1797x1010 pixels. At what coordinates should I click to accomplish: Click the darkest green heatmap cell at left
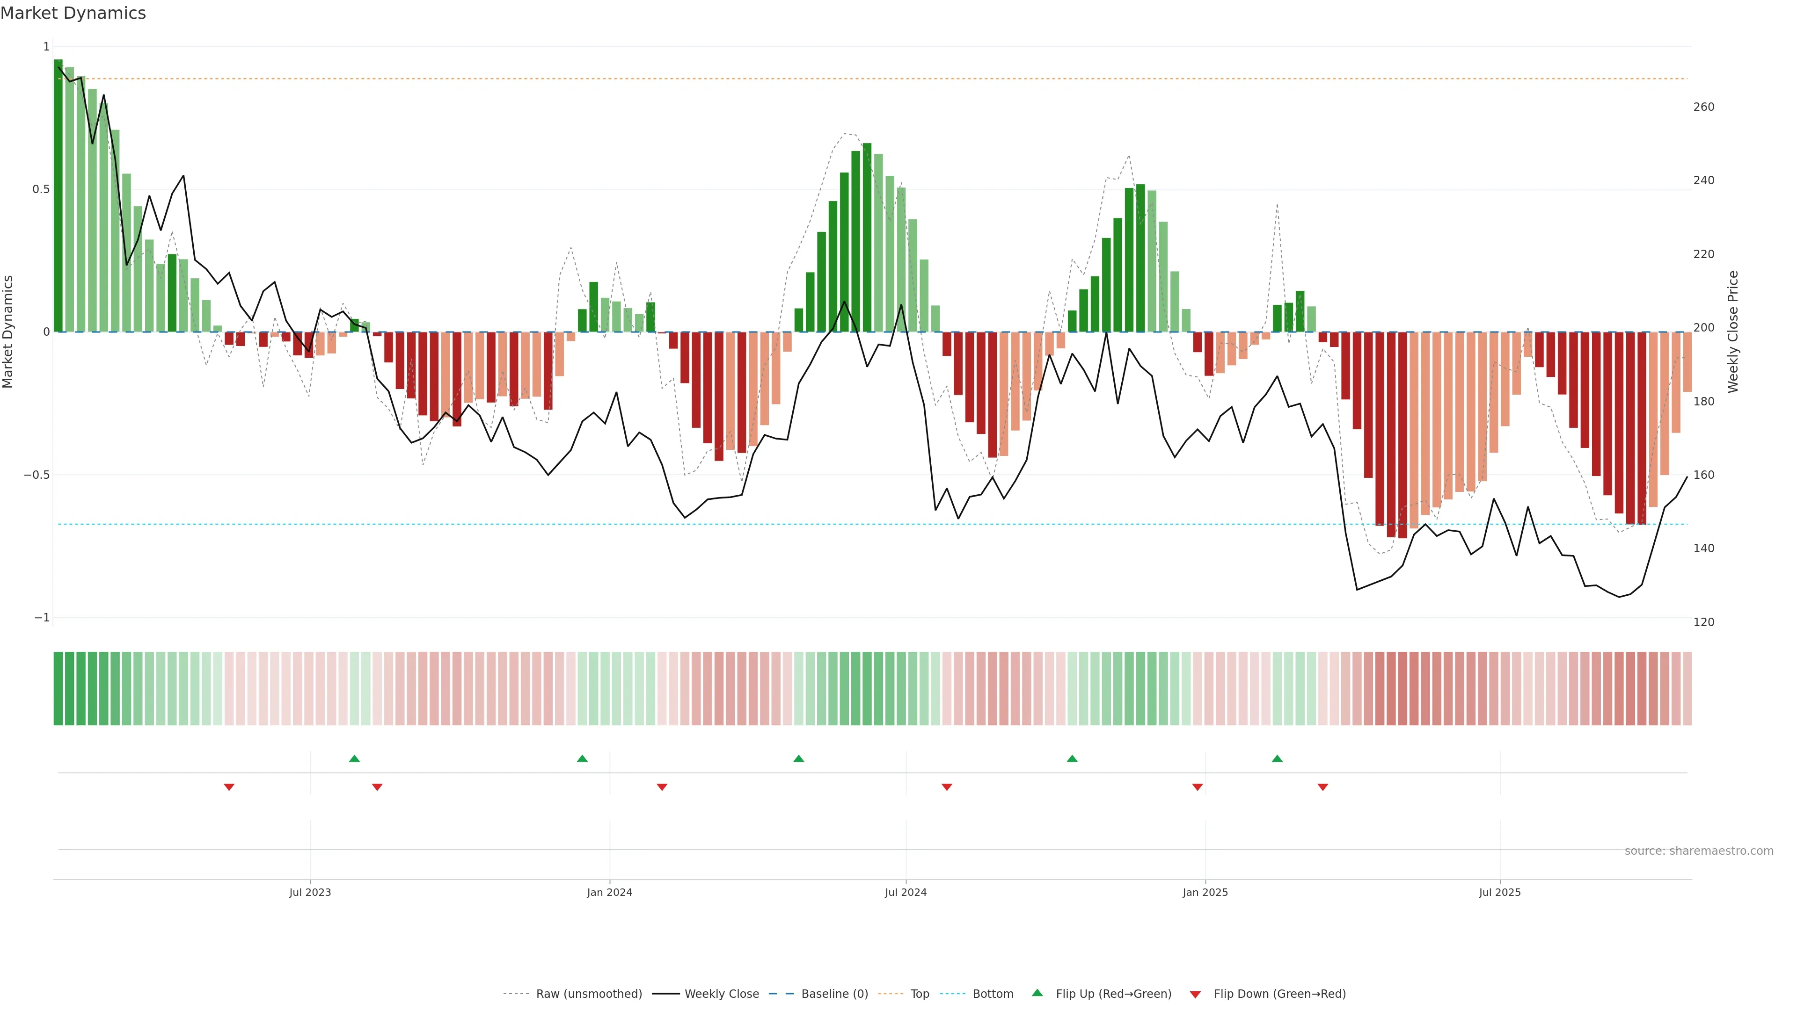pyautogui.click(x=58, y=689)
